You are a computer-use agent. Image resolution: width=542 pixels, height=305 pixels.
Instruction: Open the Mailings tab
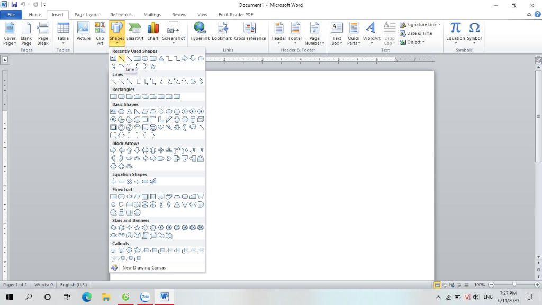tap(152, 15)
